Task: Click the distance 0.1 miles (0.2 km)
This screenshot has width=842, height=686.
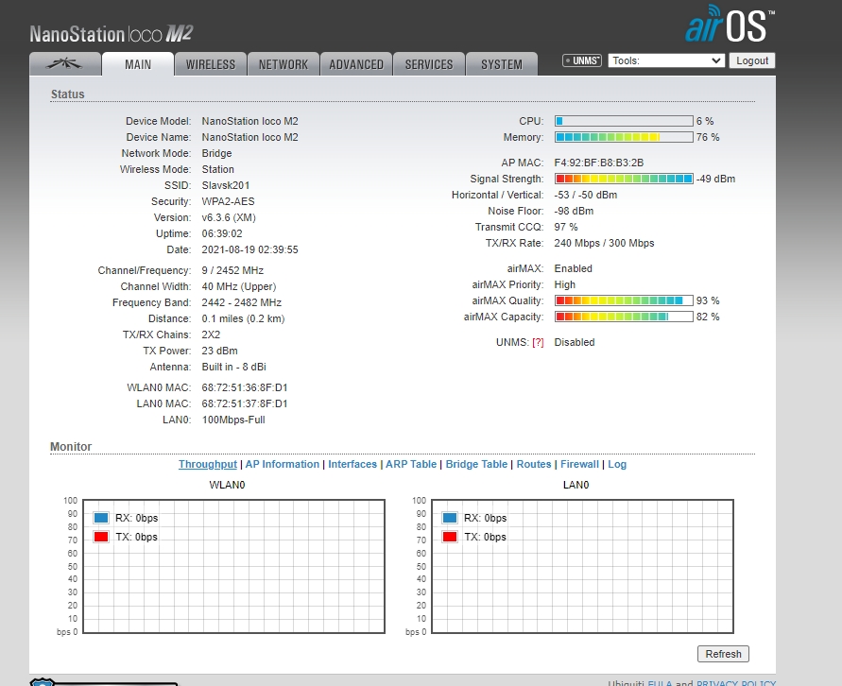Action: click(x=243, y=318)
